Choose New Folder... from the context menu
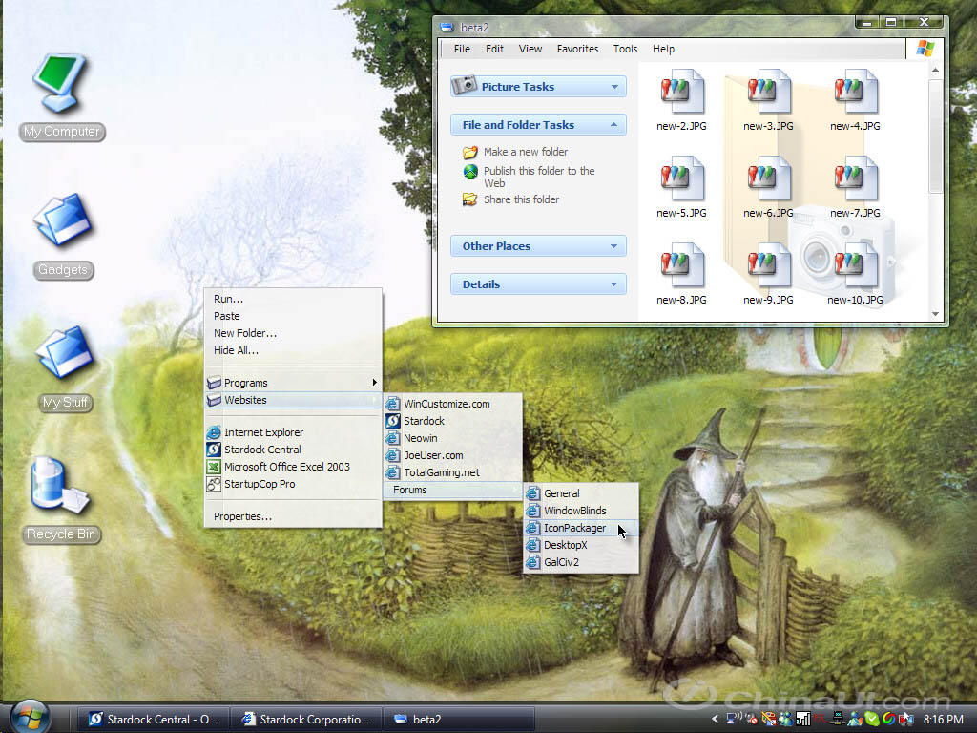977x733 pixels. click(293, 333)
